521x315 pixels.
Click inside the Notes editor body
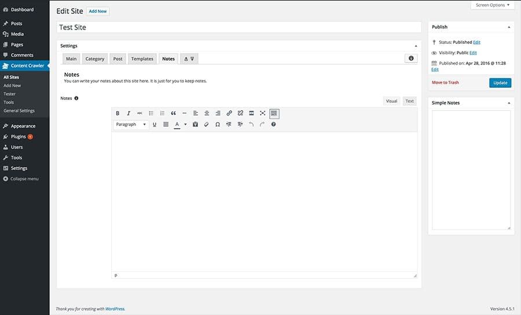coord(265,202)
